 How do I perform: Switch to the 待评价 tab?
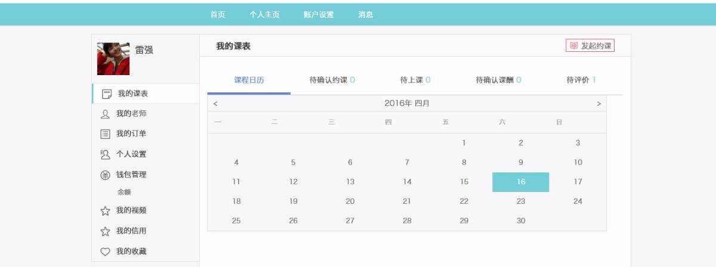click(581, 80)
